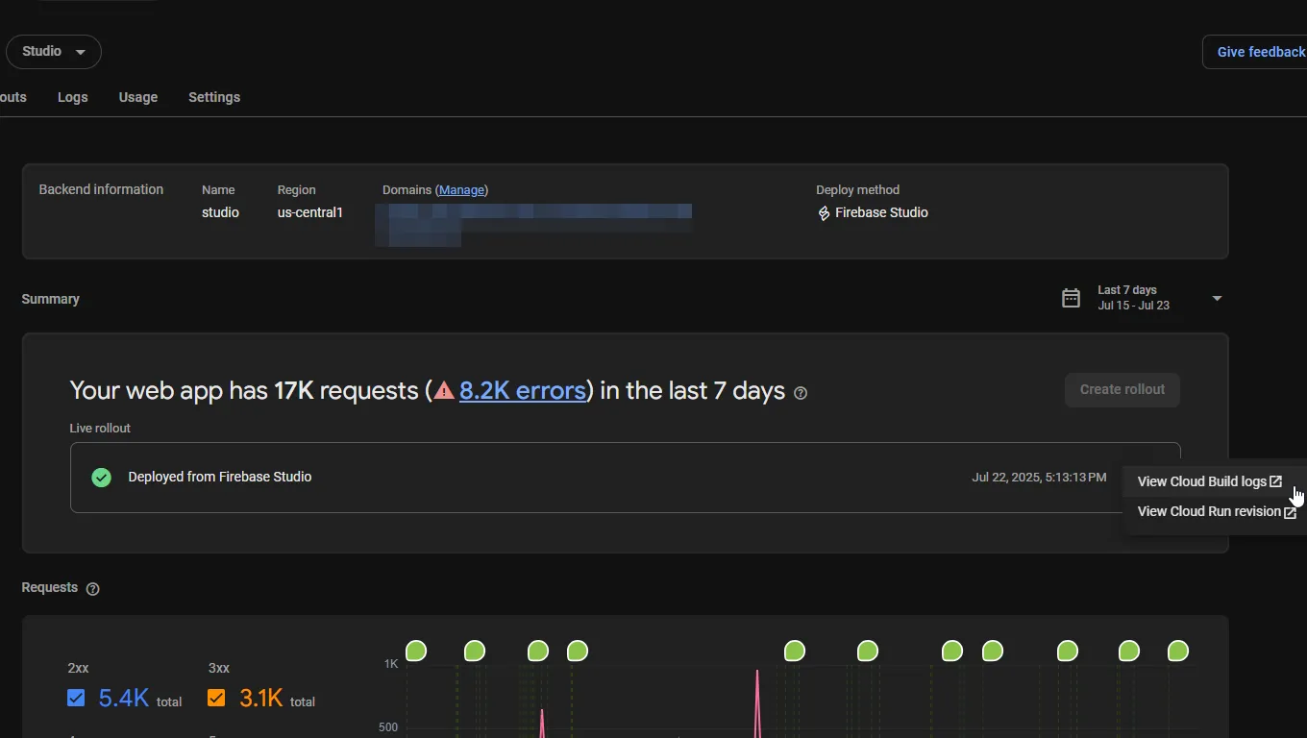Select View Cloud Run revision from the menu
The width and height of the screenshot is (1307, 738).
[x=1209, y=511]
